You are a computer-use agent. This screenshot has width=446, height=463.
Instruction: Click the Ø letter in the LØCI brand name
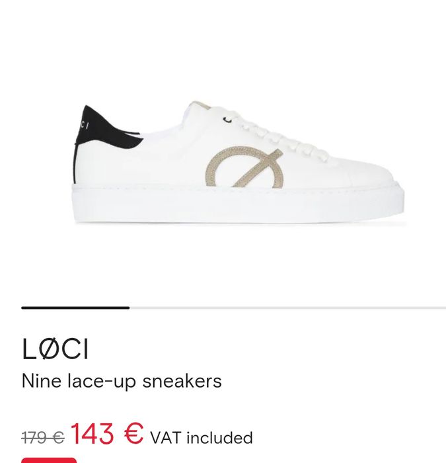point(48,349)
